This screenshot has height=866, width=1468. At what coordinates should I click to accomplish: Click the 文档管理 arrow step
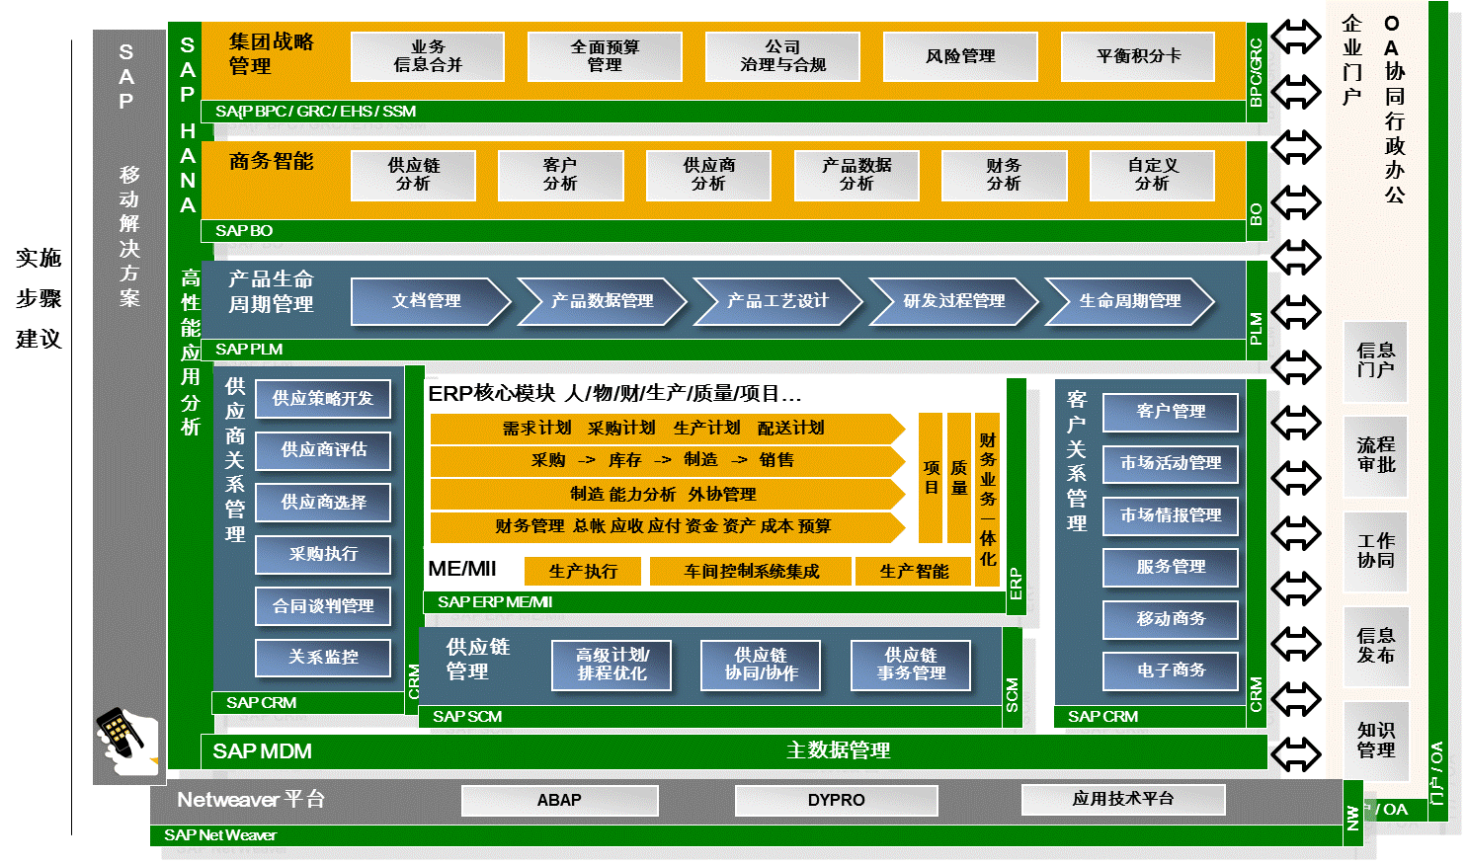(431, 301)
